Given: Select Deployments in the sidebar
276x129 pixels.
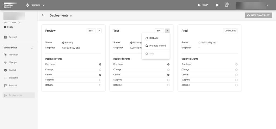Looking at the screenshot, I should pos(19,95).
